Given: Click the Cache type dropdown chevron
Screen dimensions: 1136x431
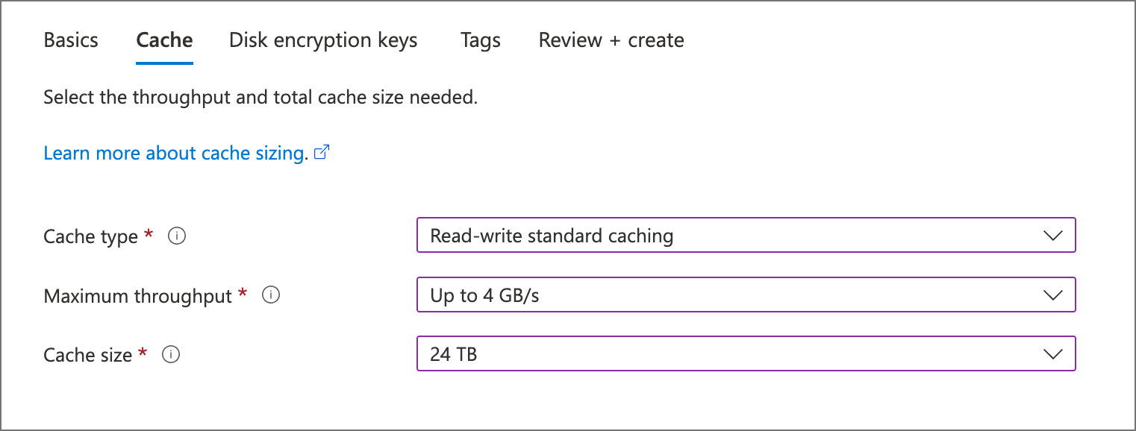Looking at the screenshot, I should pos(1053,235).
